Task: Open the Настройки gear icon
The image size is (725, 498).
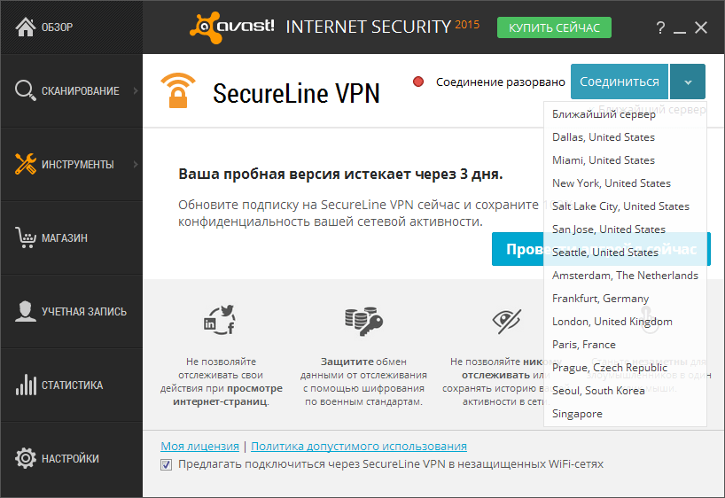Action: 26,458
